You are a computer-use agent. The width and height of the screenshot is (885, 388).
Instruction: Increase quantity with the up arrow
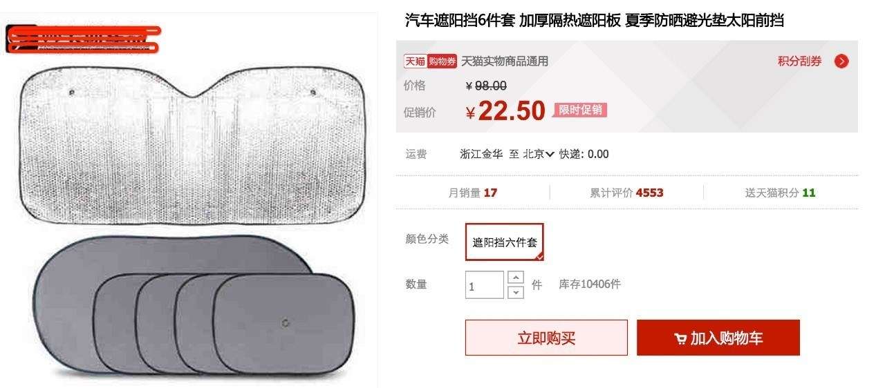click(x=516, y=278)
